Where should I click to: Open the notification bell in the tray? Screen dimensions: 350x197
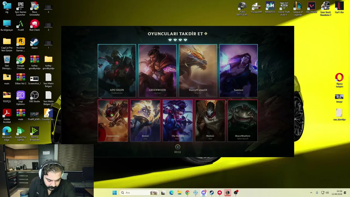[x=345, y=193]
